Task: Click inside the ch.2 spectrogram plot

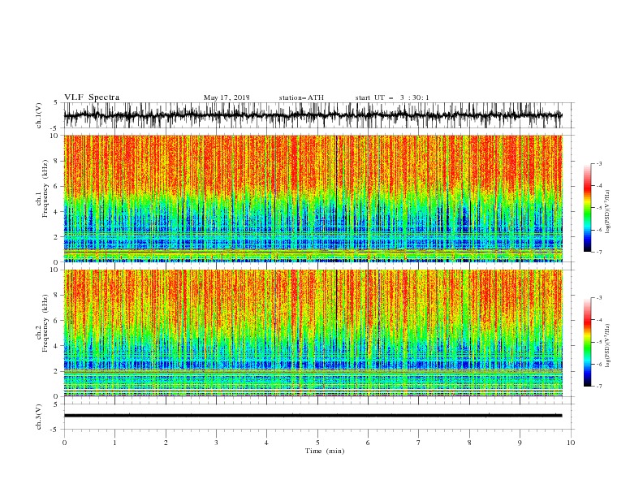Action: coord(313,333)
